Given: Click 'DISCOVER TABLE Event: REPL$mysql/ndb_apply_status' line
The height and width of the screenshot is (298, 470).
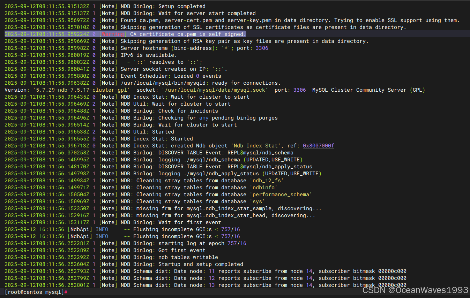Looking at the screenshot, I should click(x=158, y=167).
